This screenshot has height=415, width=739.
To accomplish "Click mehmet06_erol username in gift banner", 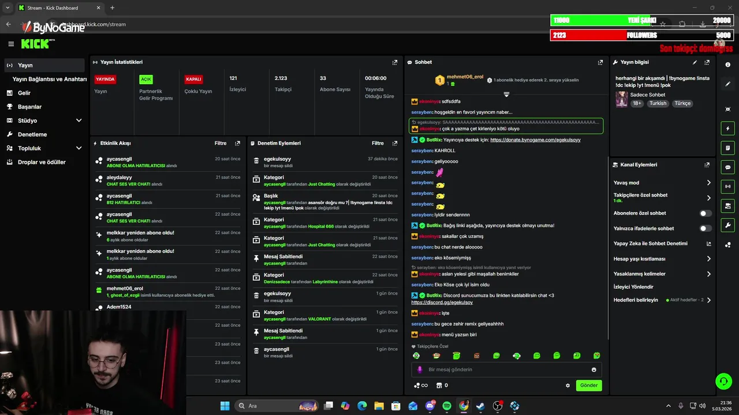I will point(465,77).
